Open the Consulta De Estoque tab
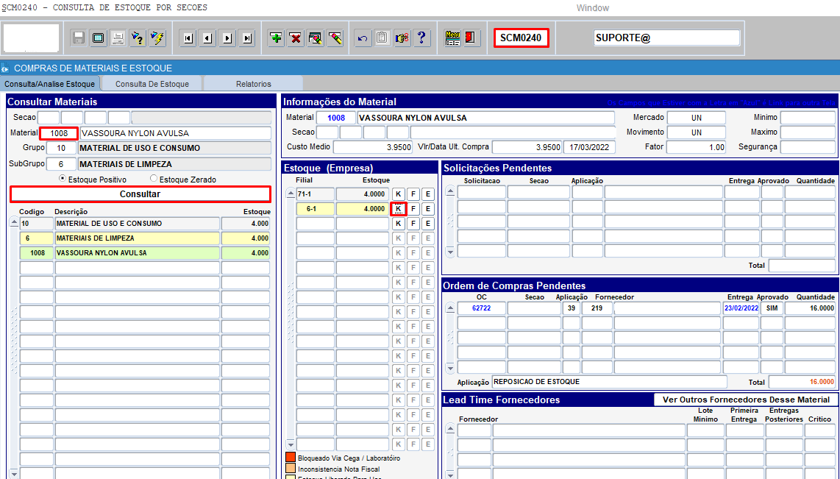Viewport: 840px width, 479px height. tap(152, 84)
